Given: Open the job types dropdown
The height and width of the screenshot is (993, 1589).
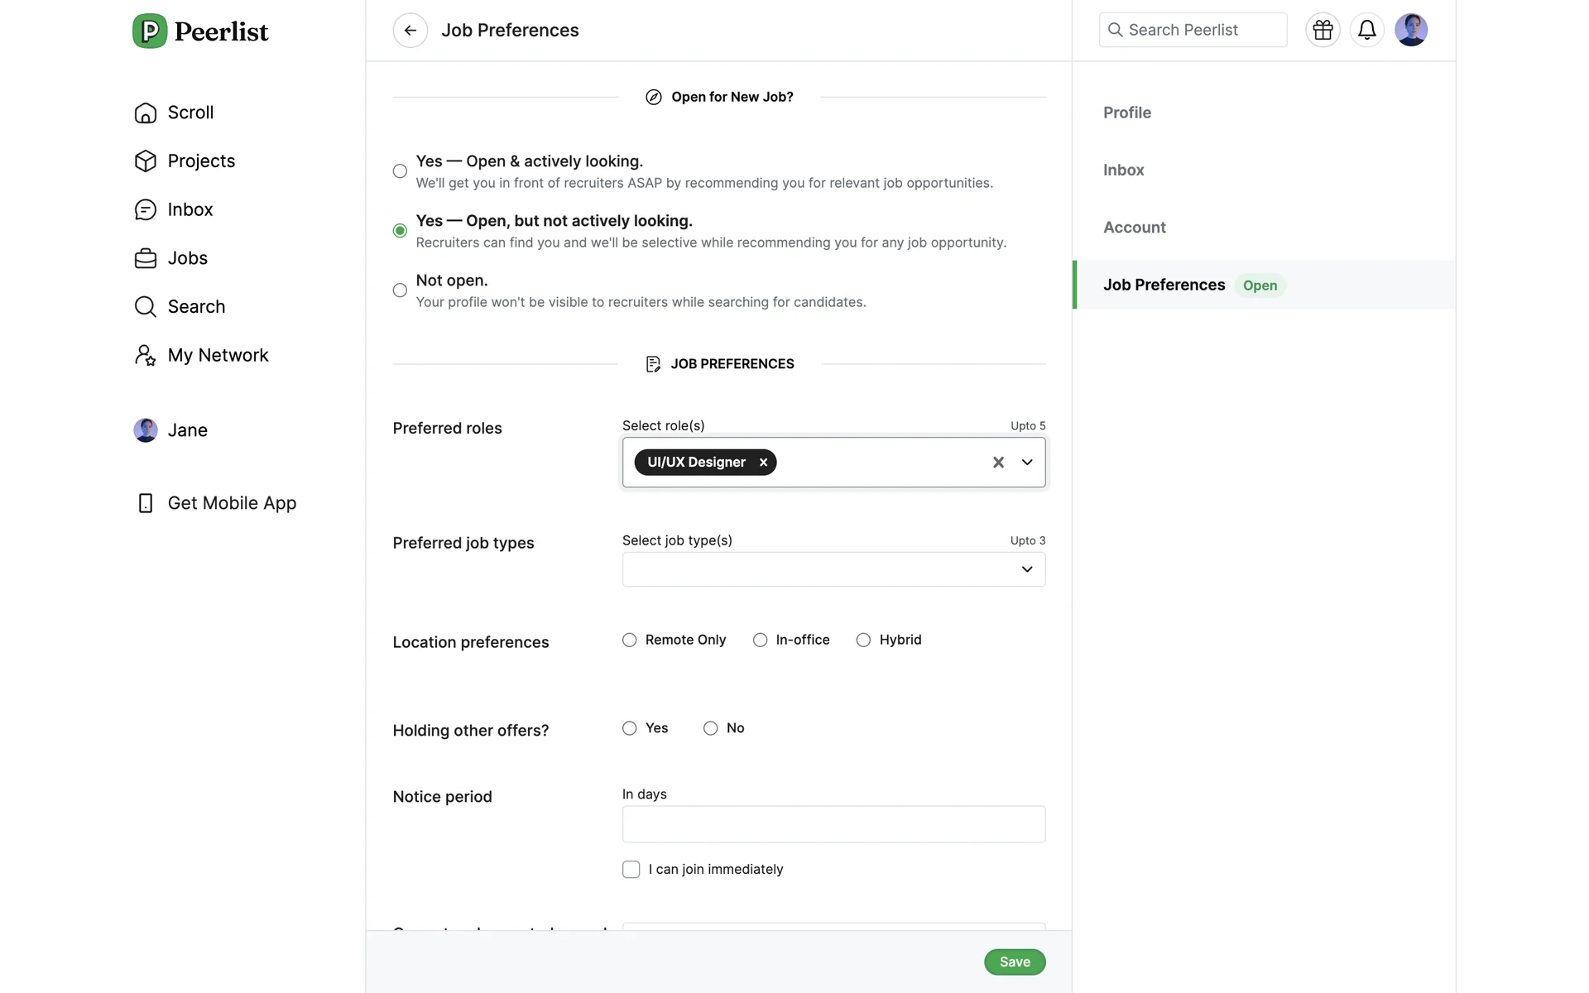Looking at the screenshot, I should click(1027, 569).
